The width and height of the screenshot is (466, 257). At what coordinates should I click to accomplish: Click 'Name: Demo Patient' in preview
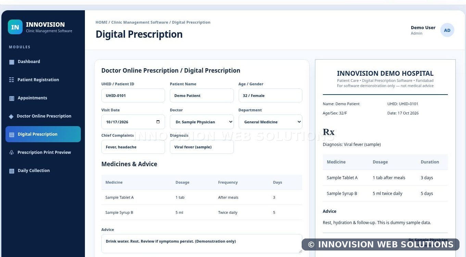click(x=341, y=104)
